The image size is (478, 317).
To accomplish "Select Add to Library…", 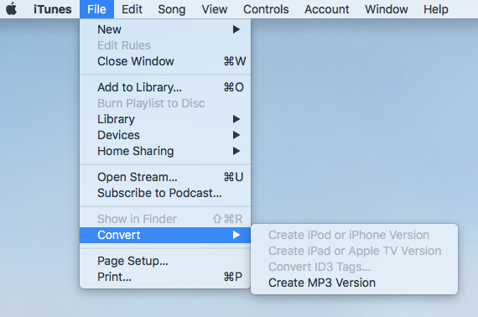I will 165,87.
